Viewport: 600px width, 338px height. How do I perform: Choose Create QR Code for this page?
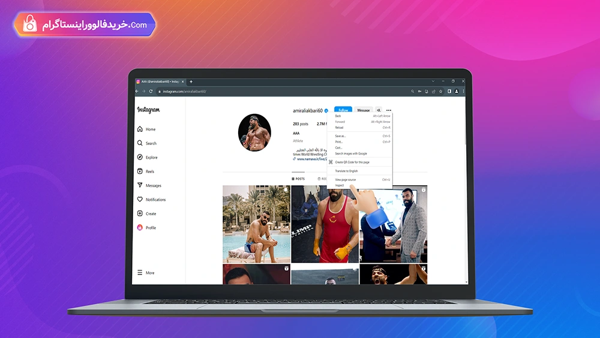click(x=359, y=162)
